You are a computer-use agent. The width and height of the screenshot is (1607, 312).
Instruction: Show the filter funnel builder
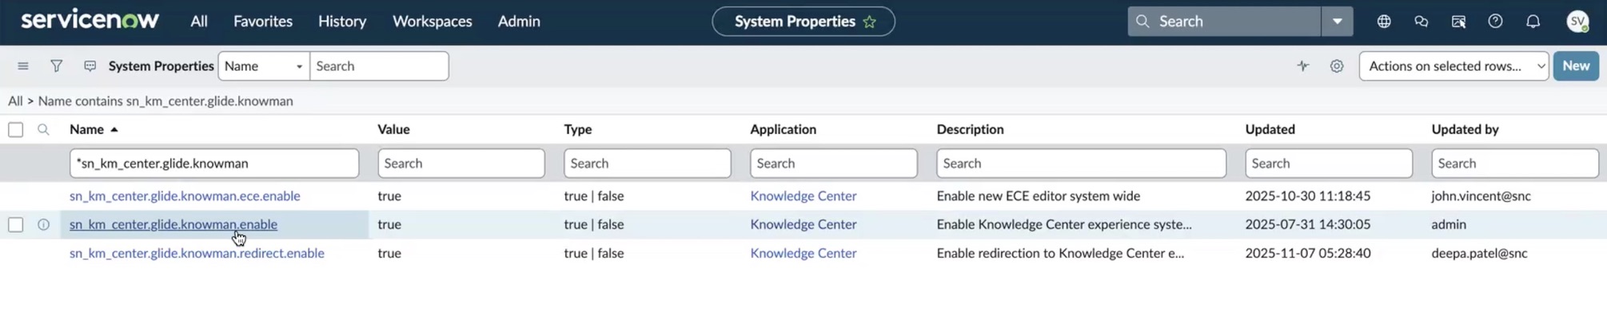click(x=56, y=66)
